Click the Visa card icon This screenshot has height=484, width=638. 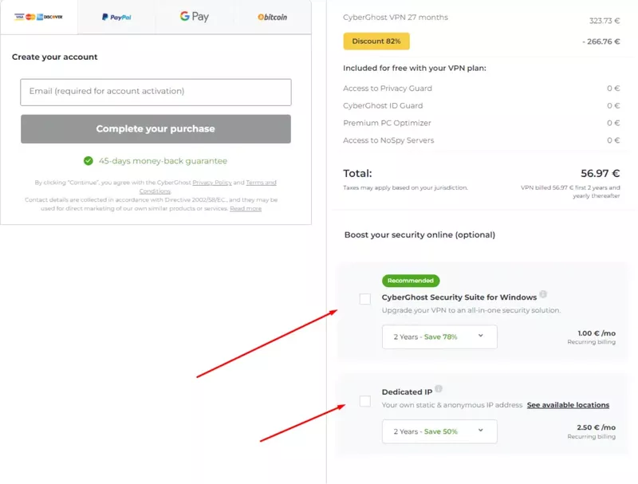pyautogui.click(x=18, y=16)
